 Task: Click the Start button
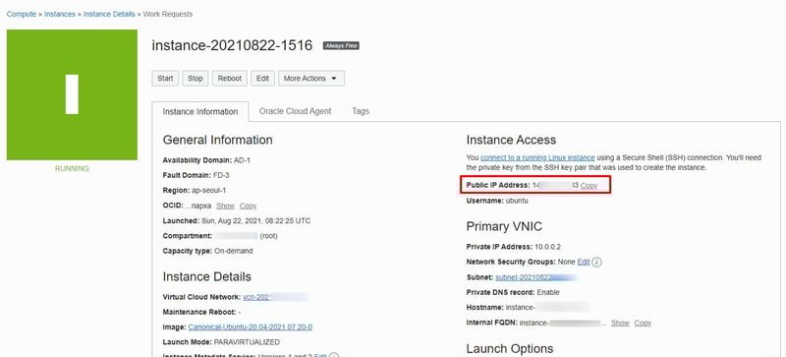pyautogui.click(x=165, y=79)
